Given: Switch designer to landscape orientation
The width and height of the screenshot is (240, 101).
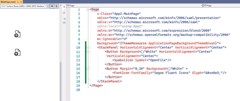Looking at the screenshot, I should [52, 6].
